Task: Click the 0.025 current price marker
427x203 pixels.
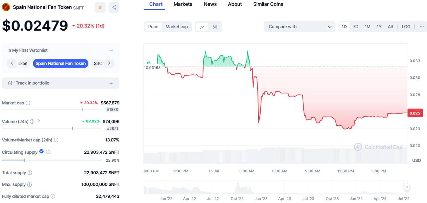Action: coord(415,113)
